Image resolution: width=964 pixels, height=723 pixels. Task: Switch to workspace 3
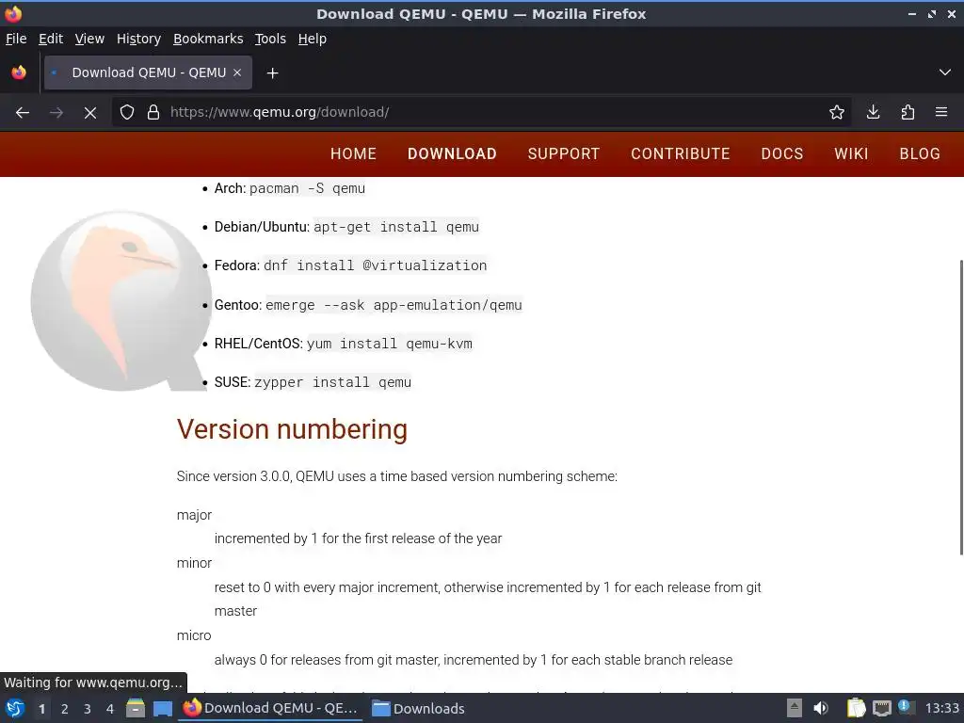(88, 709)
